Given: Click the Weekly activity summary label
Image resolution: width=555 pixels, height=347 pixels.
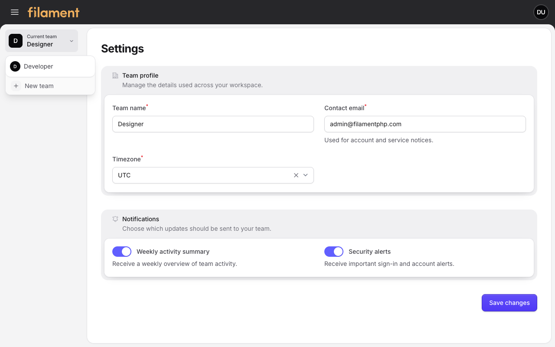Looking at the screenshot, I should click(173, 252).
